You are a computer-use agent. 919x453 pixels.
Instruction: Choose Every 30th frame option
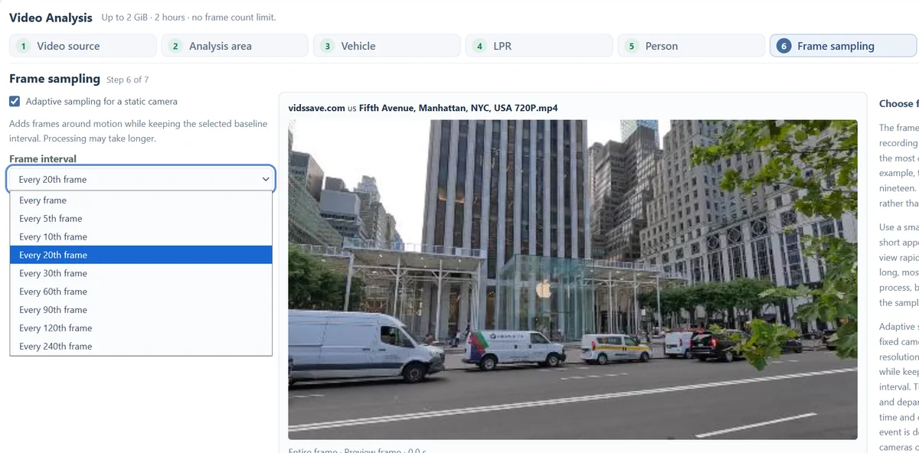point(141,273)
